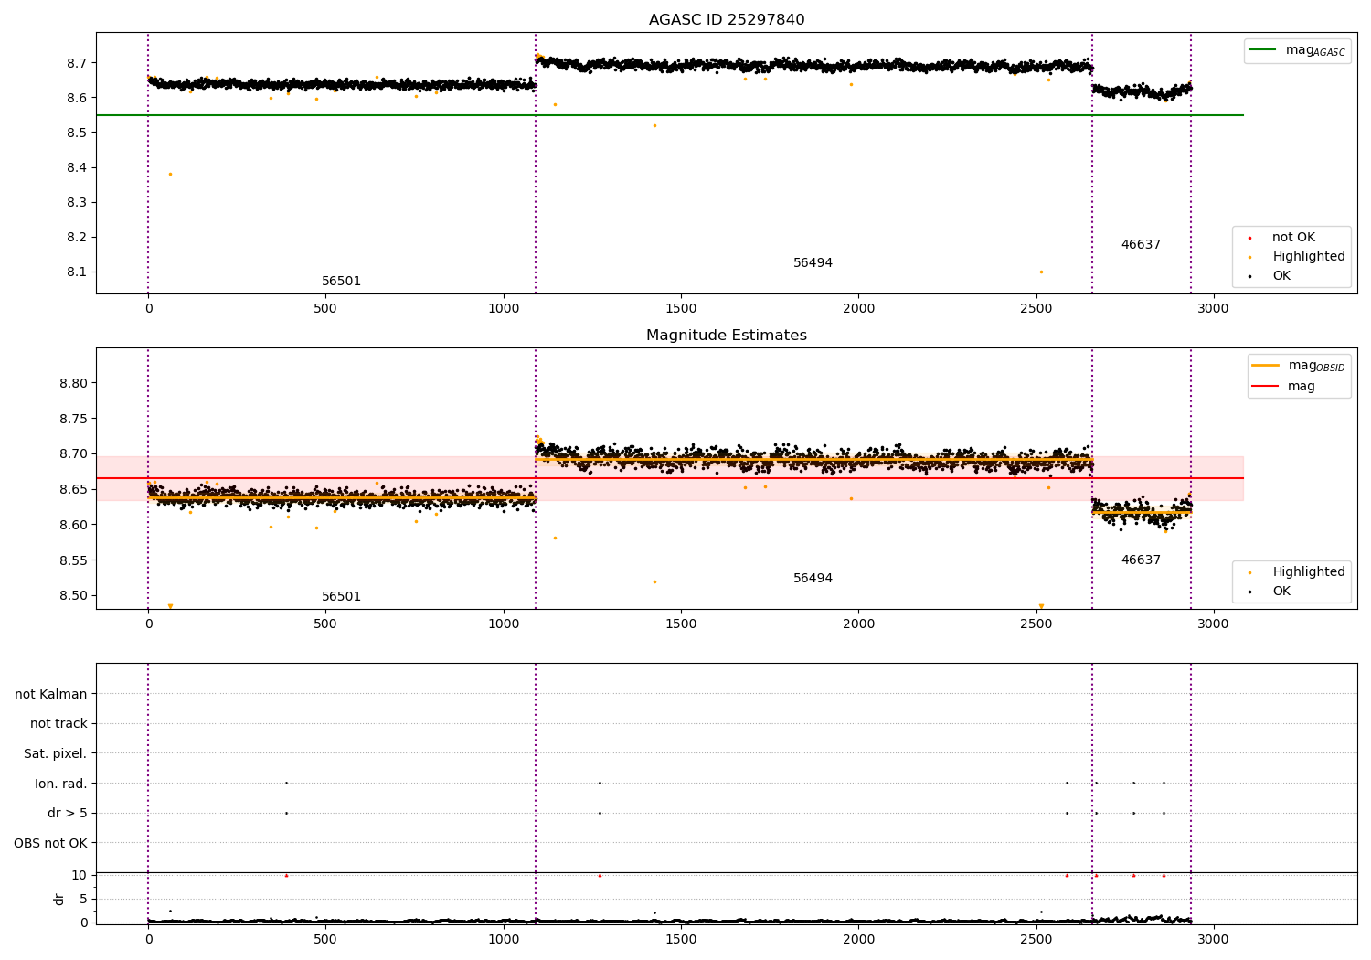Screen dimensions: 1371x960
Task: Click the 5 tick on the dr axis
Action: (83, 900)
